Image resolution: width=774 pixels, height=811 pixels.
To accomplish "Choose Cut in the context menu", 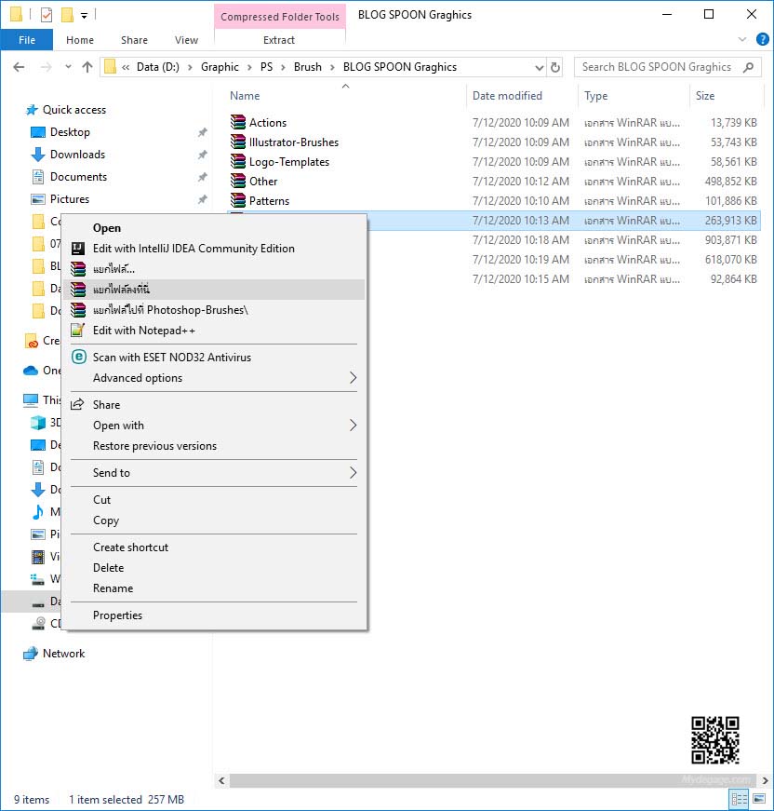I will pyautogui.click(x=214, y=500).
